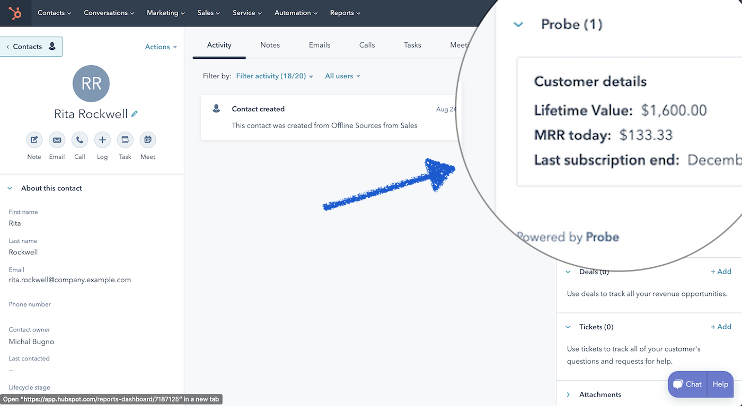The height and width of the screenshot is (406, 742).
Task: Open the Contacts menu in the top bar
Action: (55, 13)
